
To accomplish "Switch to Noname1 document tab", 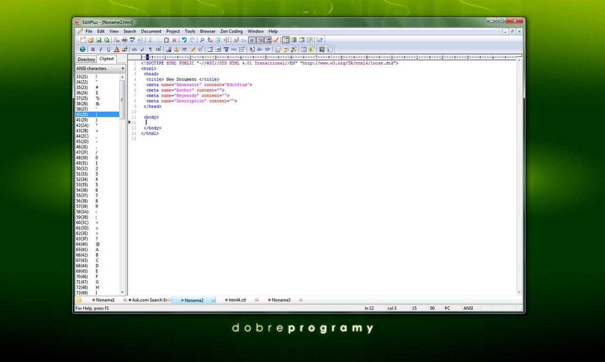I will click(105, 300).
